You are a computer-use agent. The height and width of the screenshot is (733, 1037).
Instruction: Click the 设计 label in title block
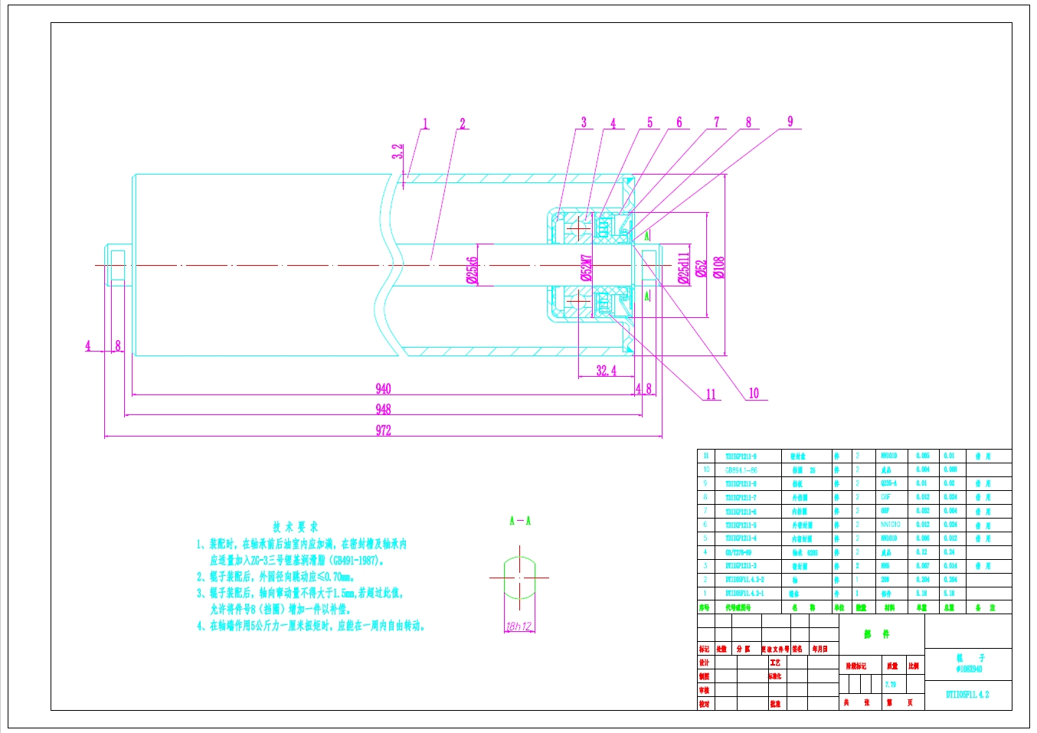pyautogui.click(x=704, y=663)
